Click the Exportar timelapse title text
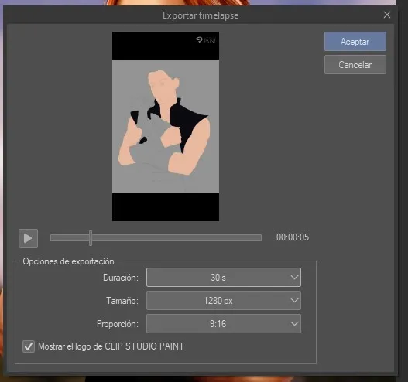This screenshot has width=408, height=382. [201, 15]
